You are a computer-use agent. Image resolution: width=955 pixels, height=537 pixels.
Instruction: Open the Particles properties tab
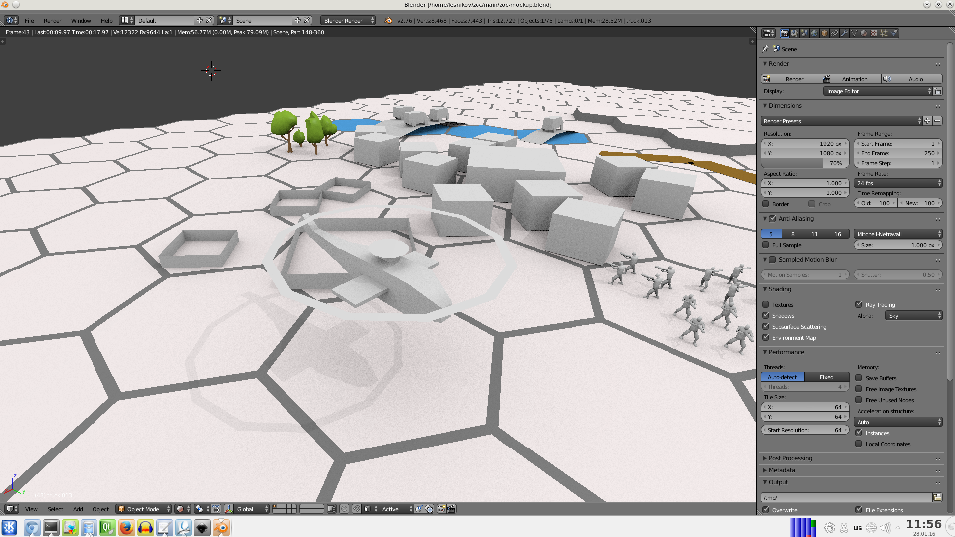[884, 33]
